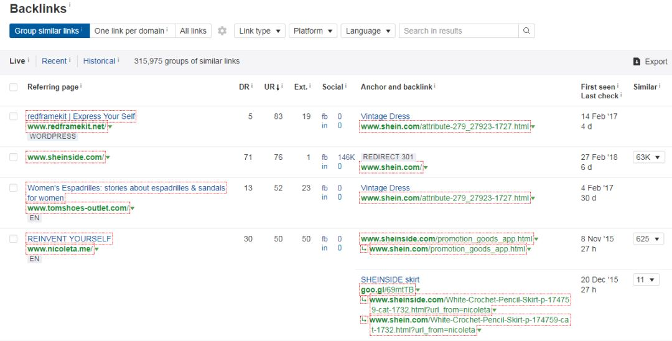Click the redirect arrow icon before www.shein.com/promotion_goods_app.html

click(x=364, y=249)
